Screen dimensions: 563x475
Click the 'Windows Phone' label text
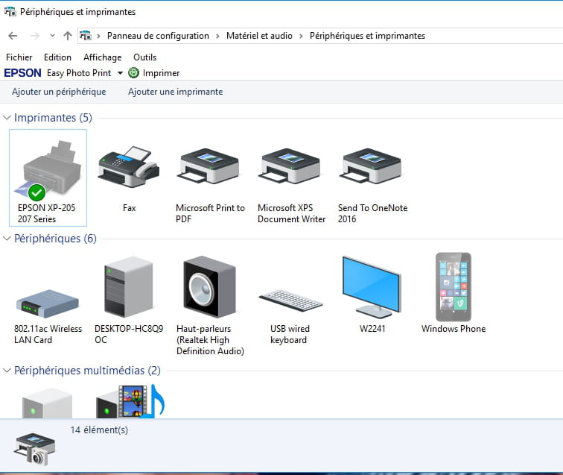[x=454, y=329]
